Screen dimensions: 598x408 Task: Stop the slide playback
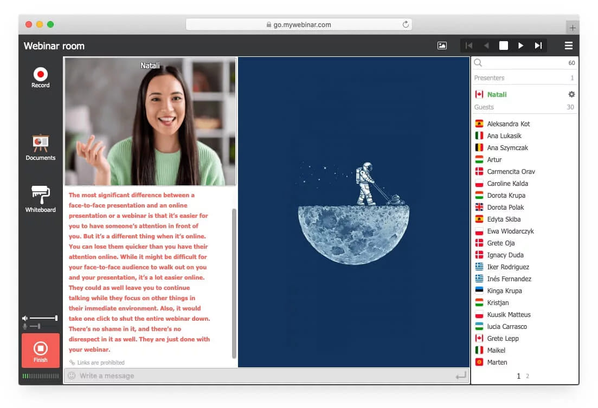tap(504, 46)
